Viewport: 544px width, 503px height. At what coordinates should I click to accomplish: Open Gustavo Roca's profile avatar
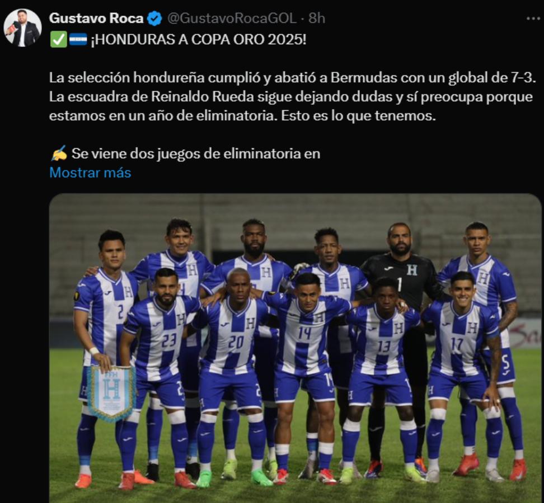(22, 28)
